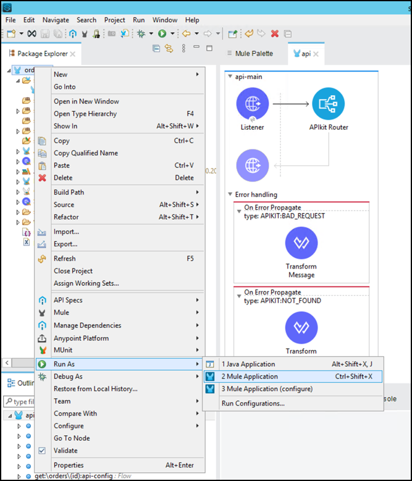Viewport: 412px width, 481px height.
Task: Click Package Explorer scrollbar left arrow
Action: 7,362
